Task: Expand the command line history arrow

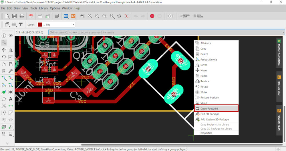Action: (x=283, y=32)
